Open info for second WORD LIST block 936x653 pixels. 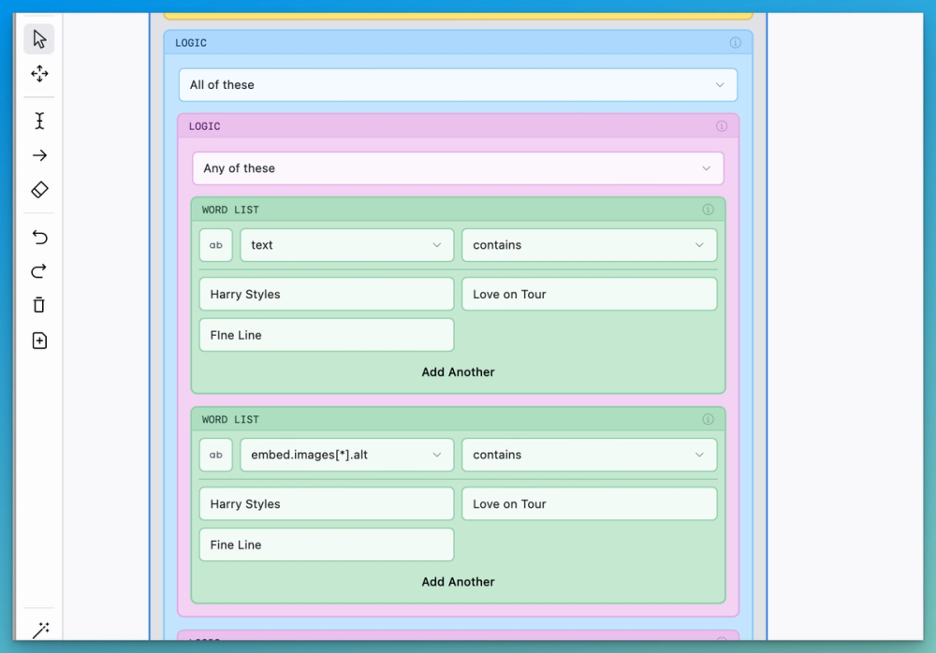click(708, 419)
